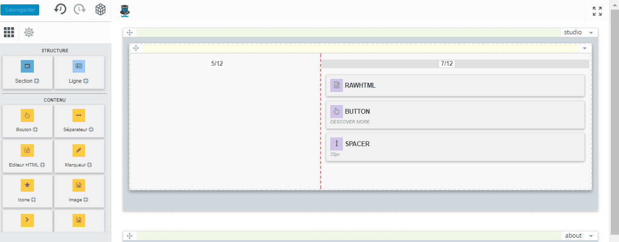Select the Icone star widget
619x242 pixels.
[27, 185]
